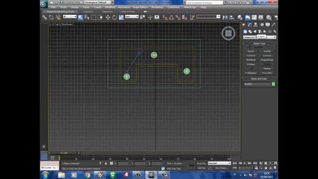Image resolution: width=318 pixels, height=179 pixels.
Task: Click the ViewCube Top face
Action: (229, 33)
